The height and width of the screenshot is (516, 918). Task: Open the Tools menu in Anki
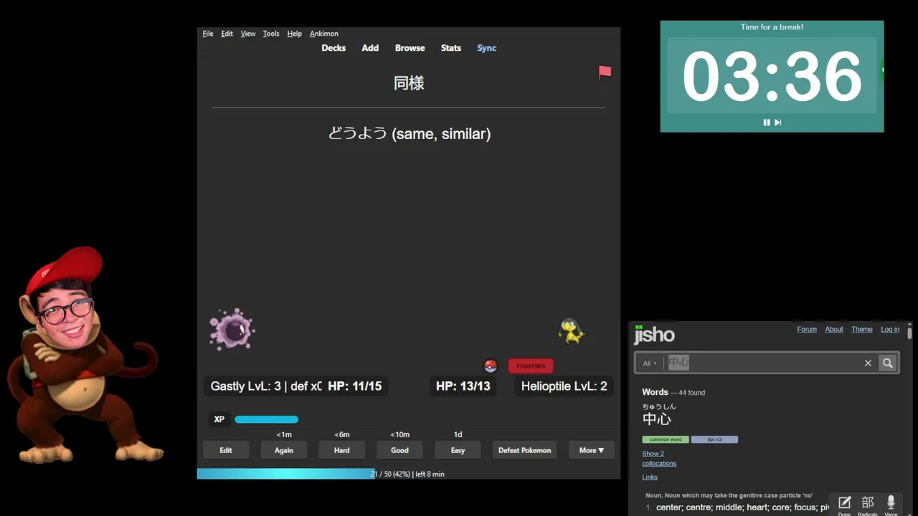pyautogui.click(x=271, y=34)
